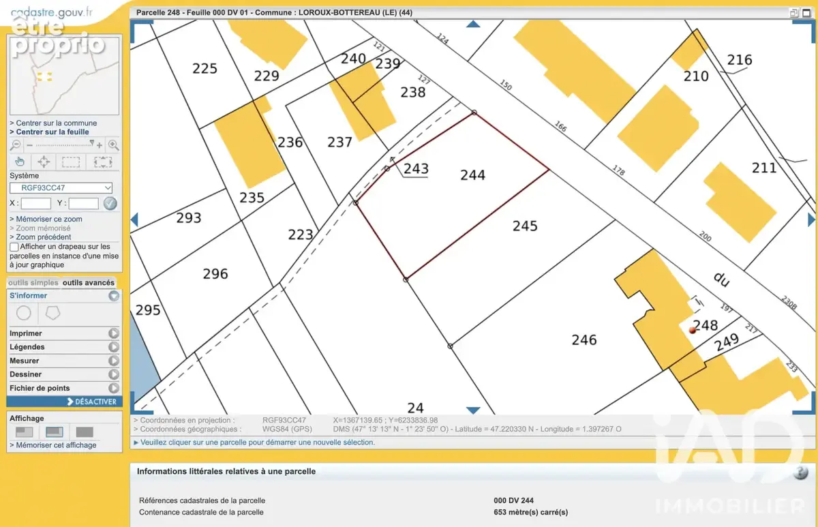Choose the polygon selection tool under S'informer
The height and width of the screenshot is (527, 818).
point(52,314)
